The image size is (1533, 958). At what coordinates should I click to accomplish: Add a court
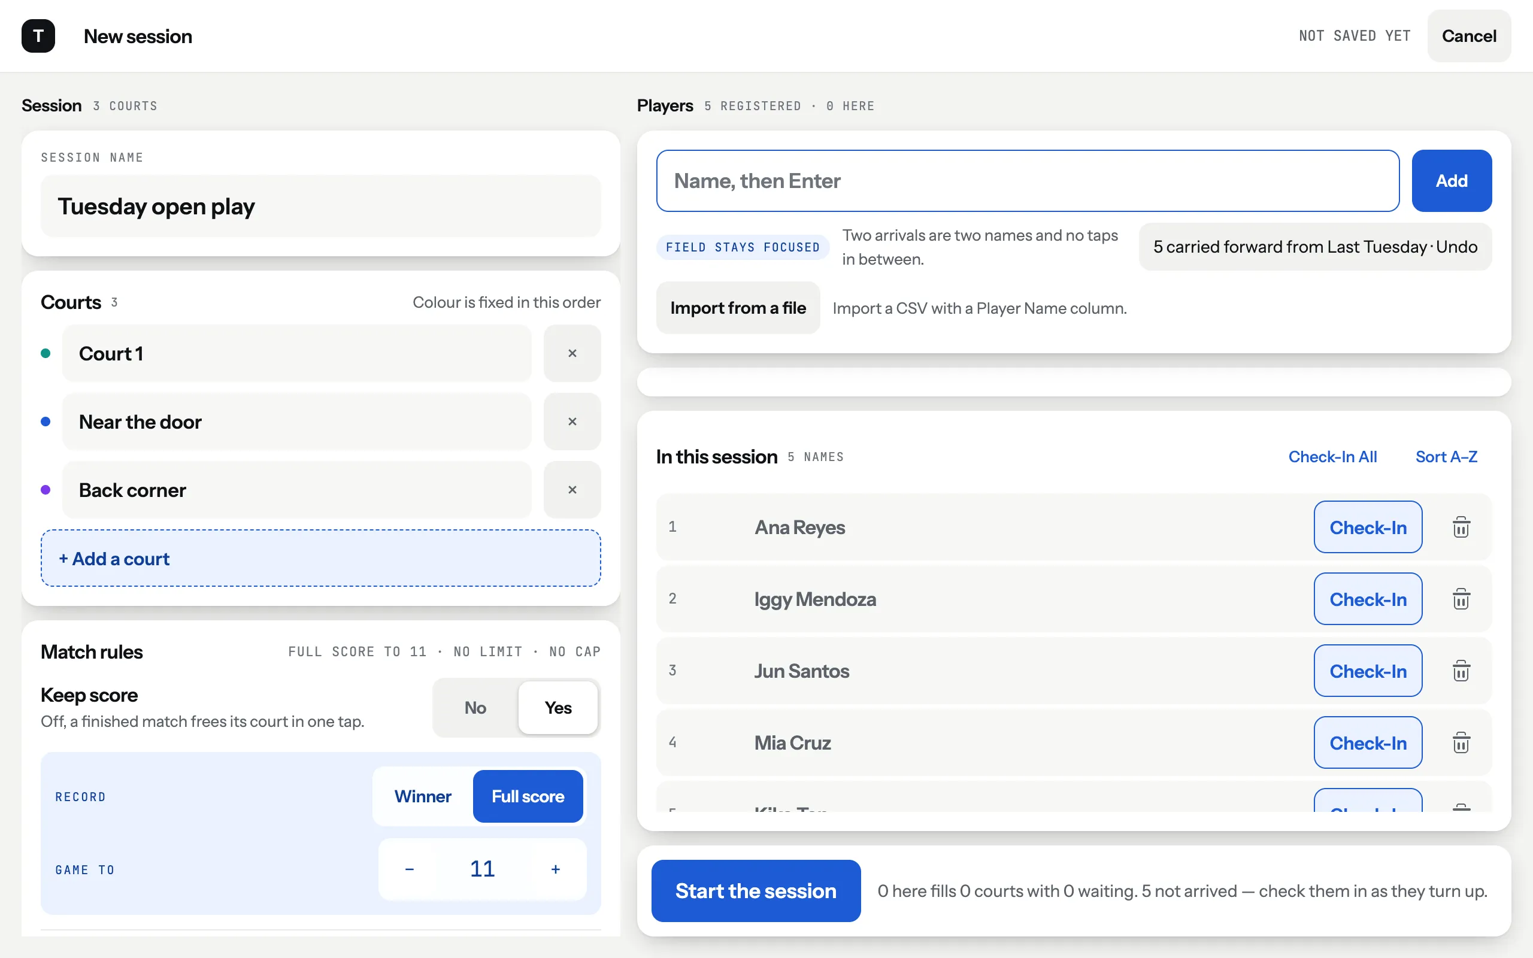click(320, 558)
